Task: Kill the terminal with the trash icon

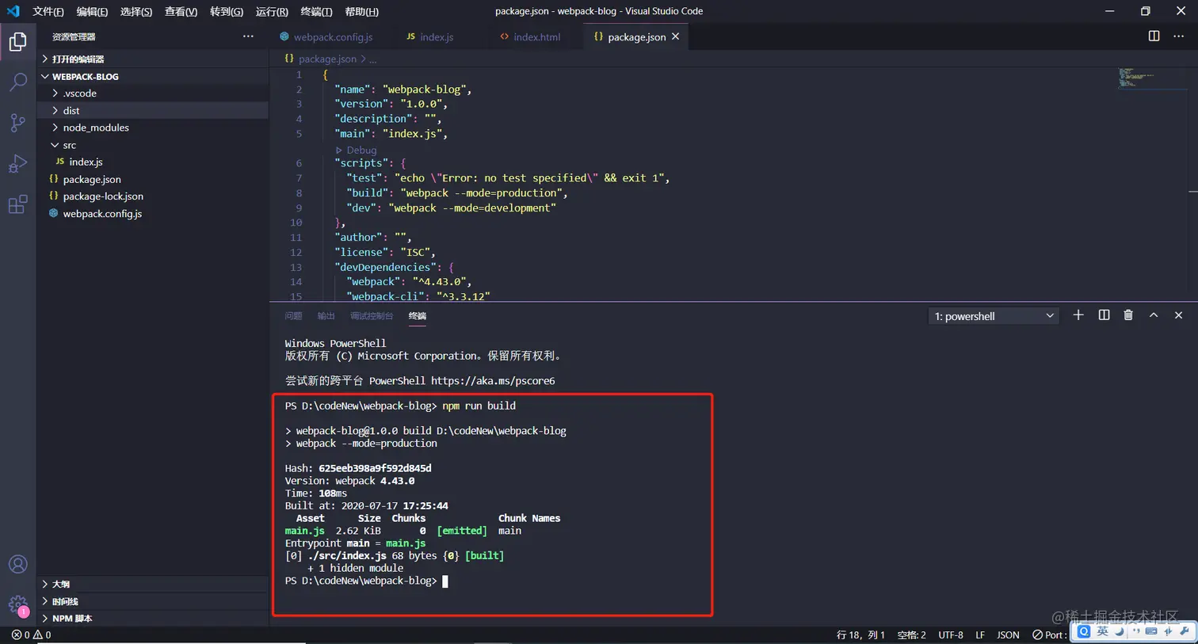Action: point(1128,315)
